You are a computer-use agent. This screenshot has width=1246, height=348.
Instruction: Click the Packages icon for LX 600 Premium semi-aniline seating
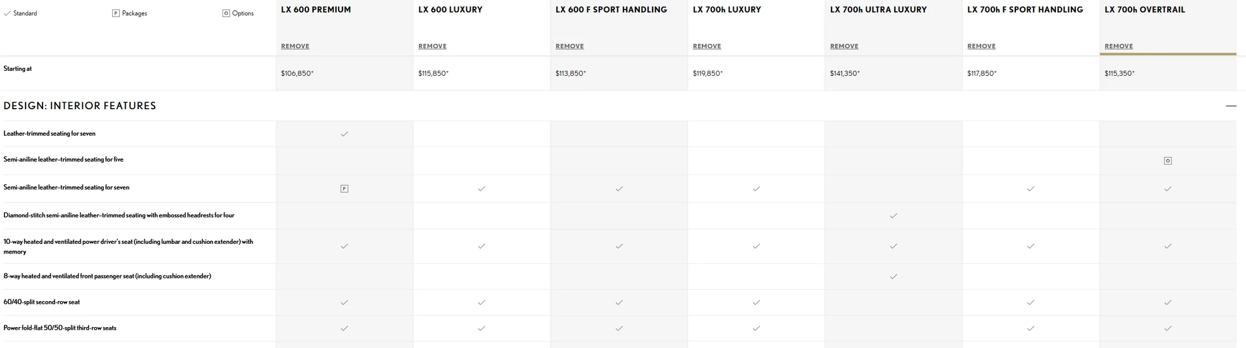click(344, 189)
